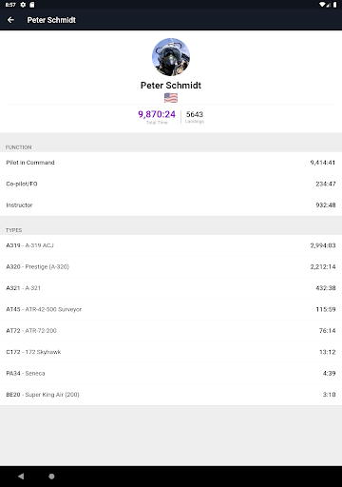
Task: Open the Instructor hours row
Action: click(171, 205)
